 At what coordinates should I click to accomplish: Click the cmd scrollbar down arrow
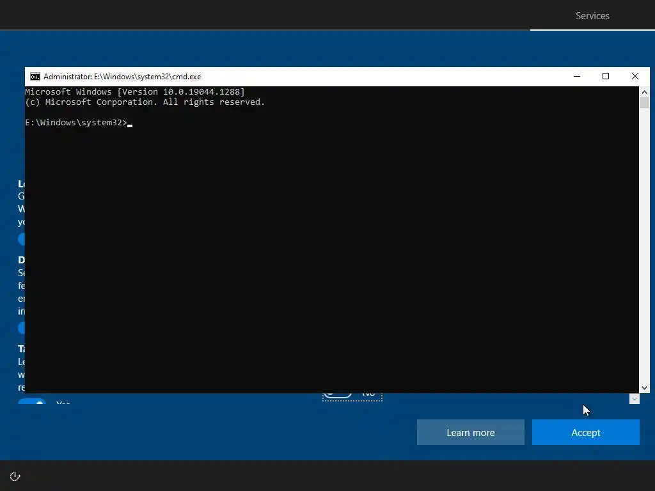pos(644,388)
